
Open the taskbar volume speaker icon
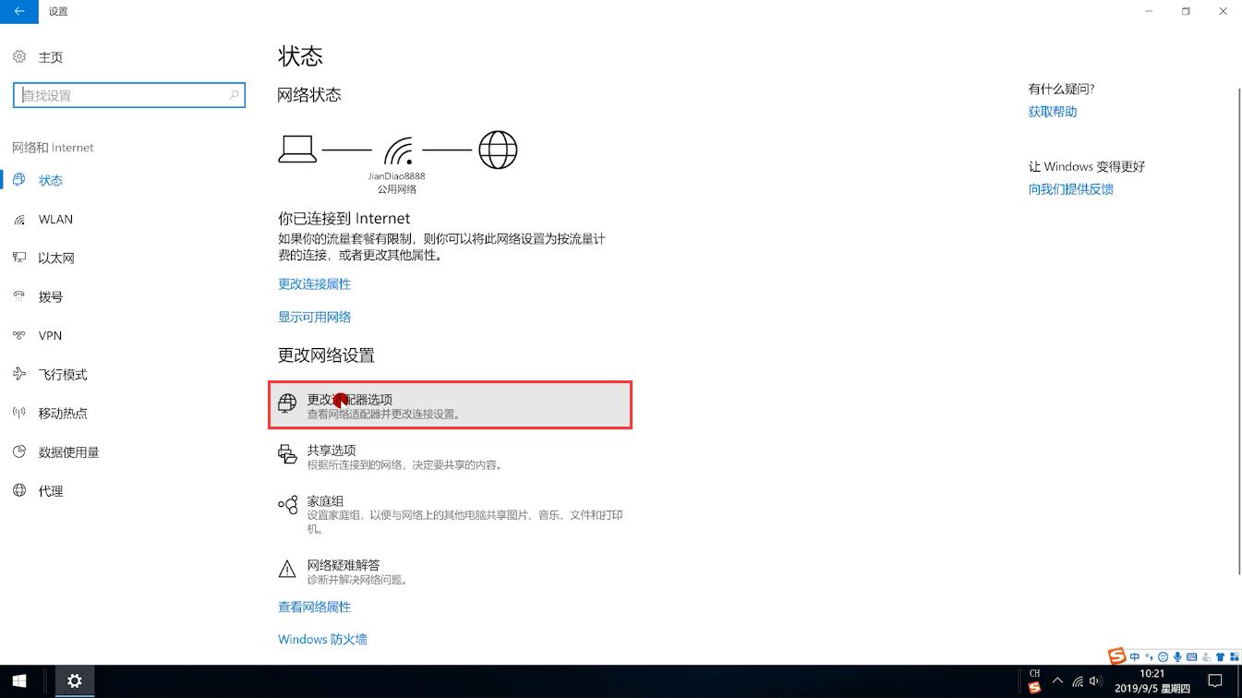1096,682
